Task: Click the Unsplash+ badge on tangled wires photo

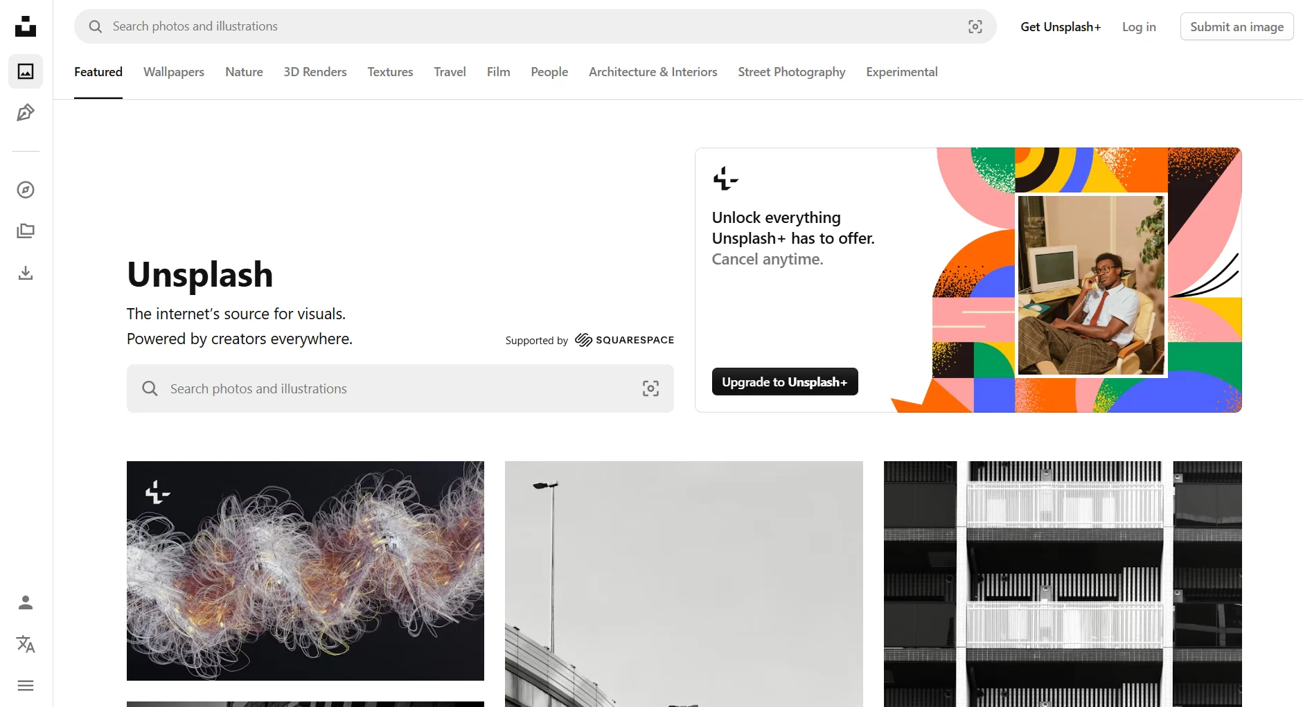Action: [158, 492]
